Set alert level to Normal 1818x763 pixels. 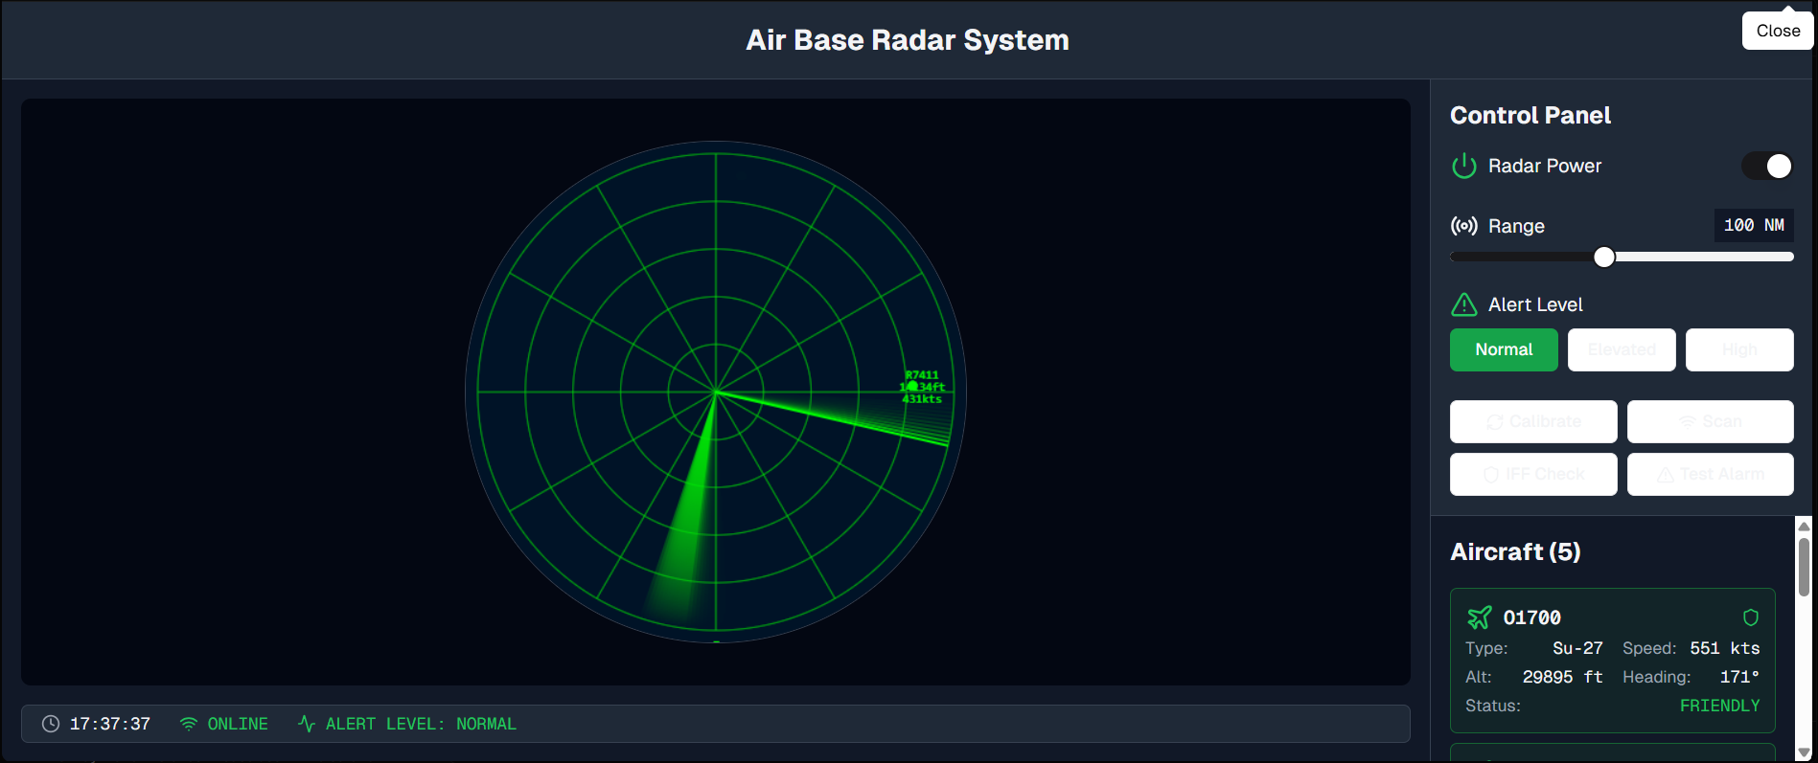[1504, 349]
